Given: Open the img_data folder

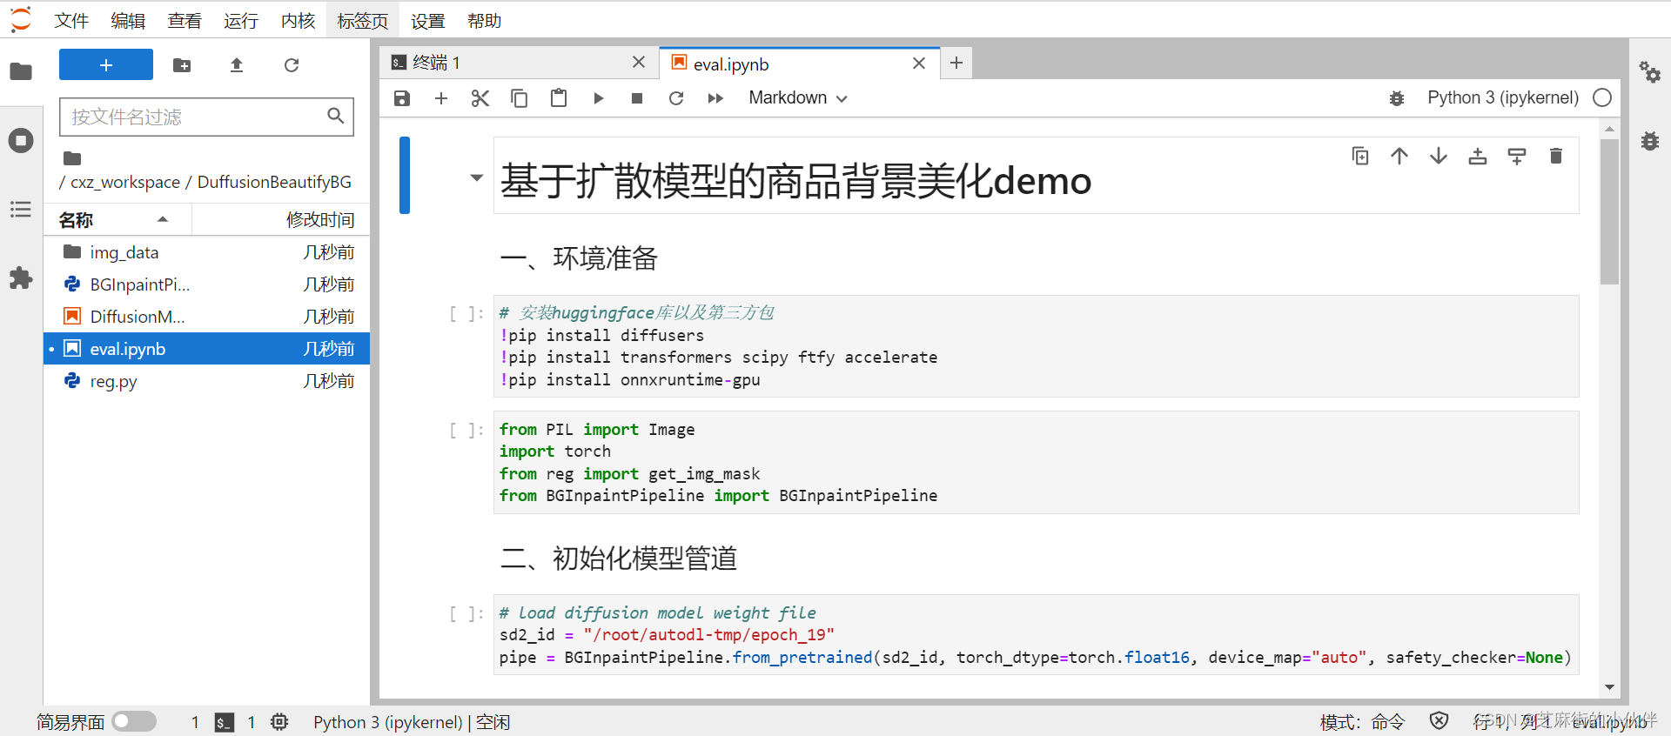Looking at the screenshot, I should pyautogui.click(x=207, y=252).
